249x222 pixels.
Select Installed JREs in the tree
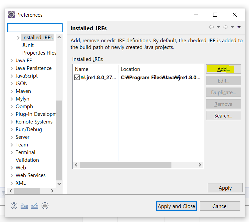click(x=37, y=38)
